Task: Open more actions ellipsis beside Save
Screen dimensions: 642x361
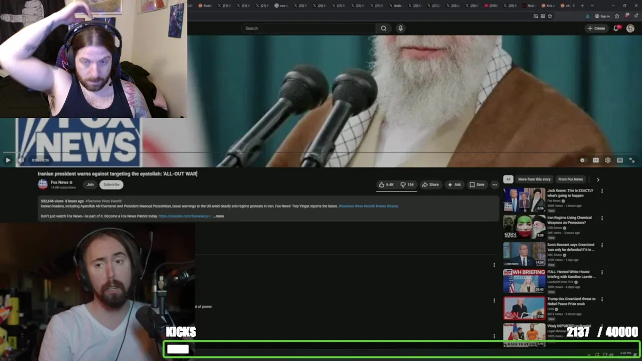Action: pyautogui.click(x=495, y=185)
